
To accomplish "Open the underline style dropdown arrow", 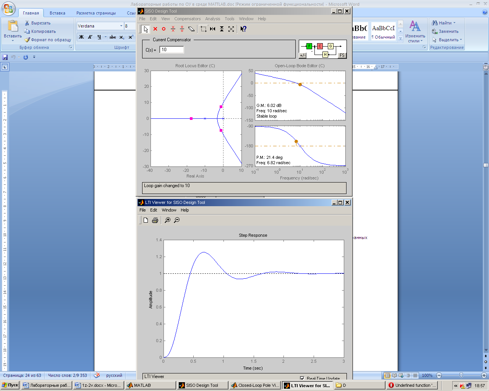I will click(x=105, y=37).
